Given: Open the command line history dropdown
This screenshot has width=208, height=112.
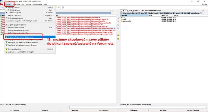Looking at the screenshot, I should click(207, 107).
